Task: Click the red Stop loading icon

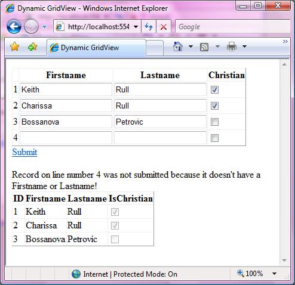Action: [164, 27]
